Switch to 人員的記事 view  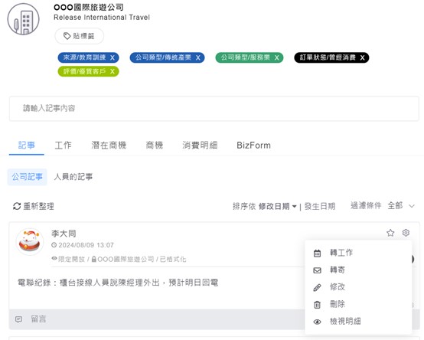[73, 177]
